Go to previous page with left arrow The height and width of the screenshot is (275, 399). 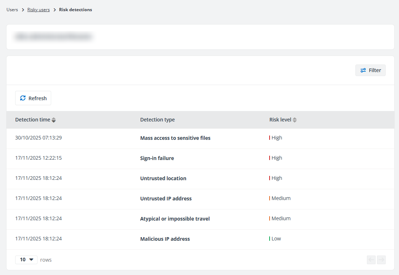tap(371, 260)
